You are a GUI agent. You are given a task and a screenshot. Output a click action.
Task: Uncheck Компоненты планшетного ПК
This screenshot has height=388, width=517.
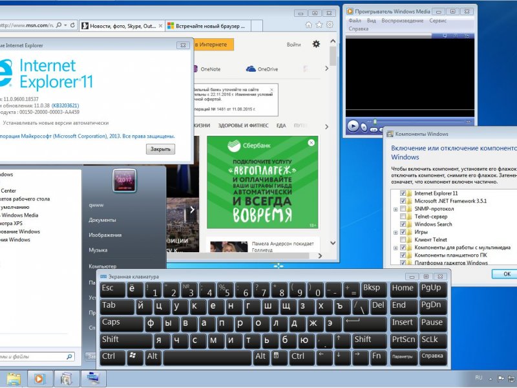point(403,255)
